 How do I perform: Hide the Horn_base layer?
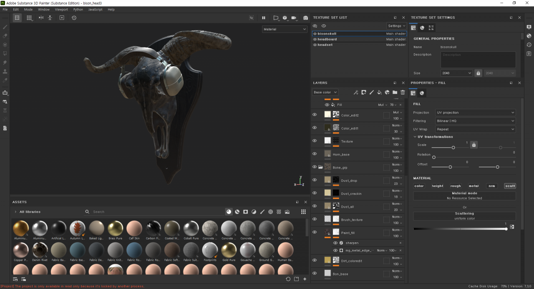(x=315, y=154)
